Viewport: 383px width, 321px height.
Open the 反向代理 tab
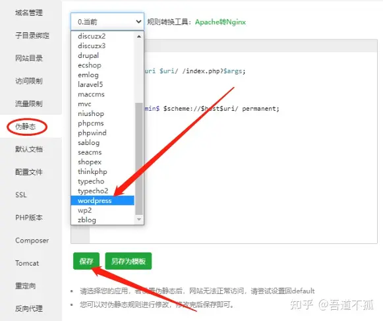click(29, 308)
